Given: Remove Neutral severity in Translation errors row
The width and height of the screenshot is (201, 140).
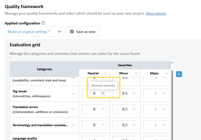Looking at the screenshot, I should coord(103,109).
